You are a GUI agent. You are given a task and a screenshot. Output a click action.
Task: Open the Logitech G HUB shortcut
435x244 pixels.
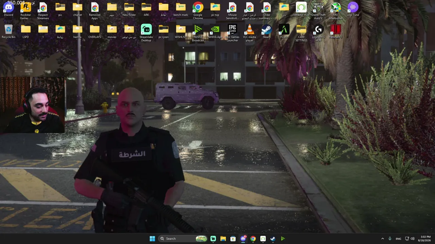pos(318,33)
